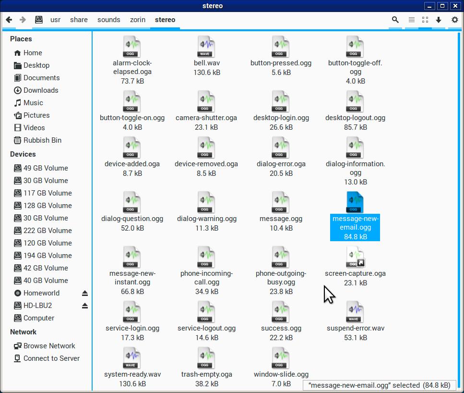Screen dimensions: 464x393
Task: Switch to icon grid view
Action: (425, 20)
